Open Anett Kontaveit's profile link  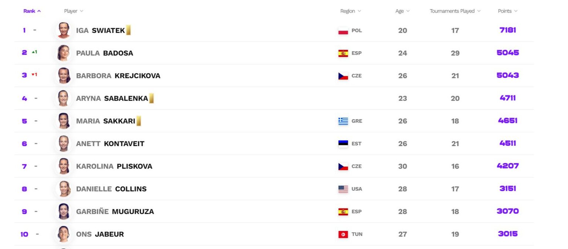[x=110, y=143]
